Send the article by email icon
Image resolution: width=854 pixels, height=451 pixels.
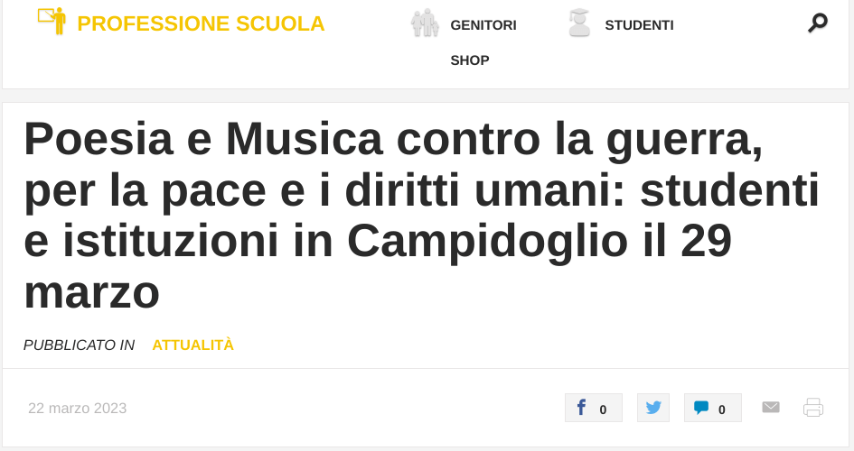pyautogui.click(x=770, y=408)
